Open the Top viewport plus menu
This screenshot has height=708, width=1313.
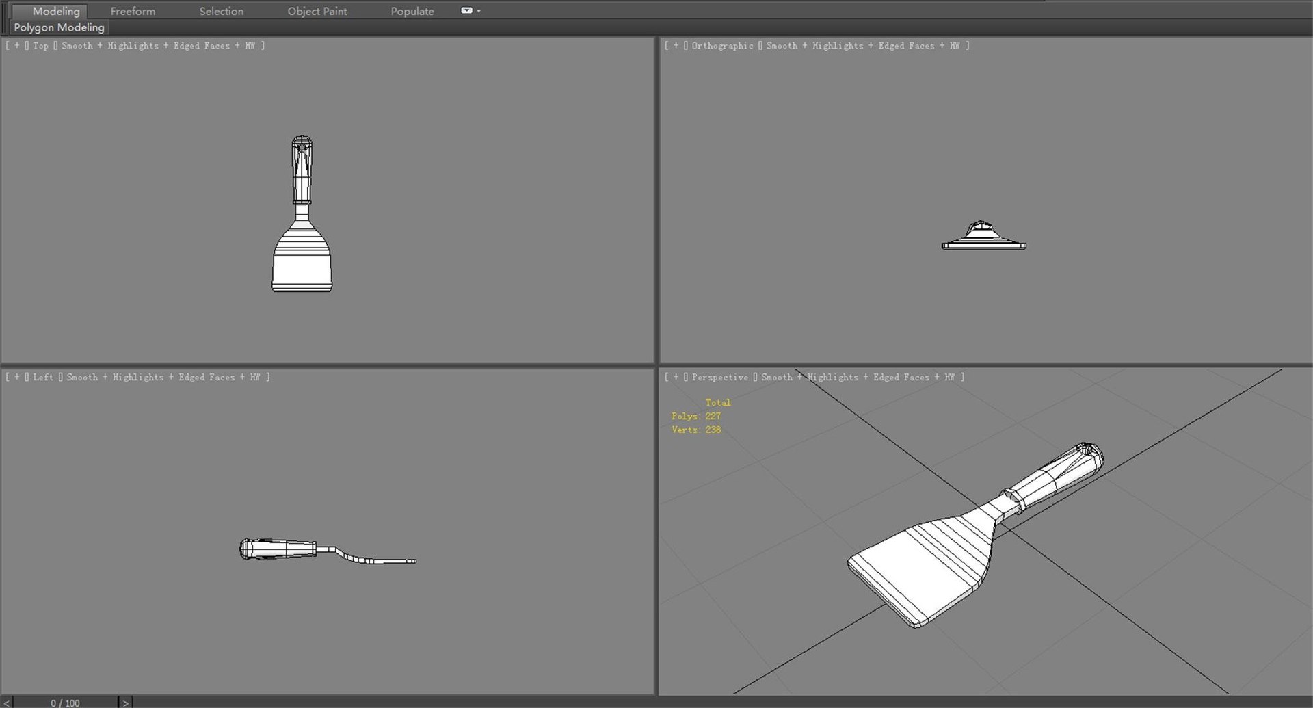pyautogui.click(x=16, y=46)
